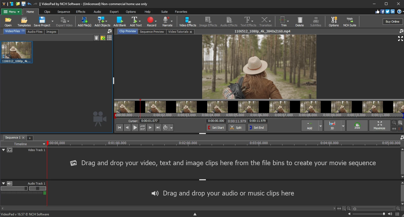Image resolution: width=404 pixels, height=217 pixels.
Task: Delete selected file with bin trash icon
Action: pyautogui.click(x=96, y=38)
